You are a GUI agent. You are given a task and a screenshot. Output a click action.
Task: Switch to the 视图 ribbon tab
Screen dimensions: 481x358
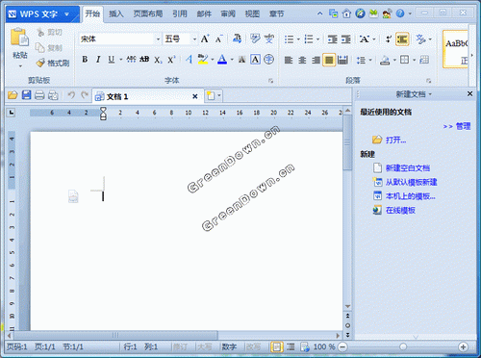(x=252, y=13)
